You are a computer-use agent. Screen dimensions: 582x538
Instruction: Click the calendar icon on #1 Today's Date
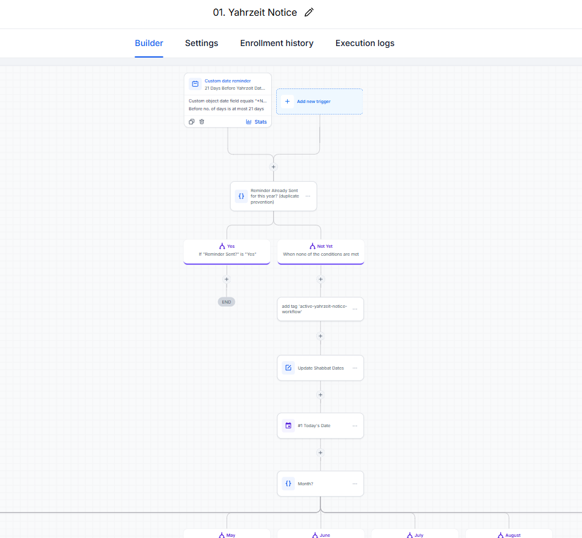[288, 425]
